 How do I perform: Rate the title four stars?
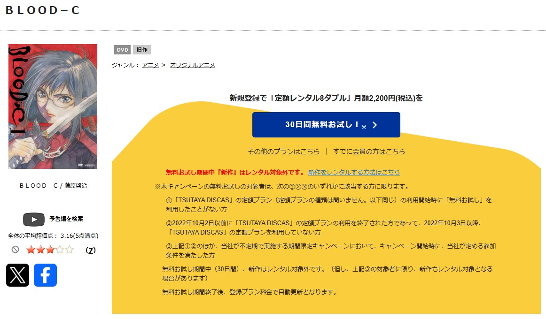60,250
